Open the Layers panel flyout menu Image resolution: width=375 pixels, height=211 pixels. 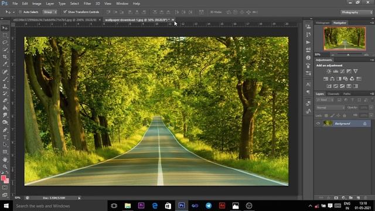point(372,94)
